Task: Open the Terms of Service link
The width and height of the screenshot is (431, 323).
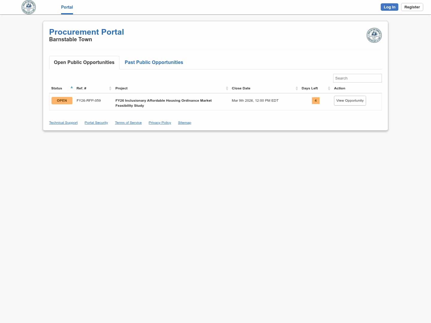Action: pos(128,123)
